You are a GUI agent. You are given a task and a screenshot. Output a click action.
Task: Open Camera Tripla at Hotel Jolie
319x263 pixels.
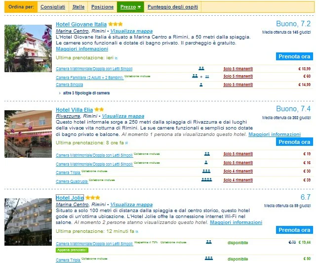pos(68,260)
